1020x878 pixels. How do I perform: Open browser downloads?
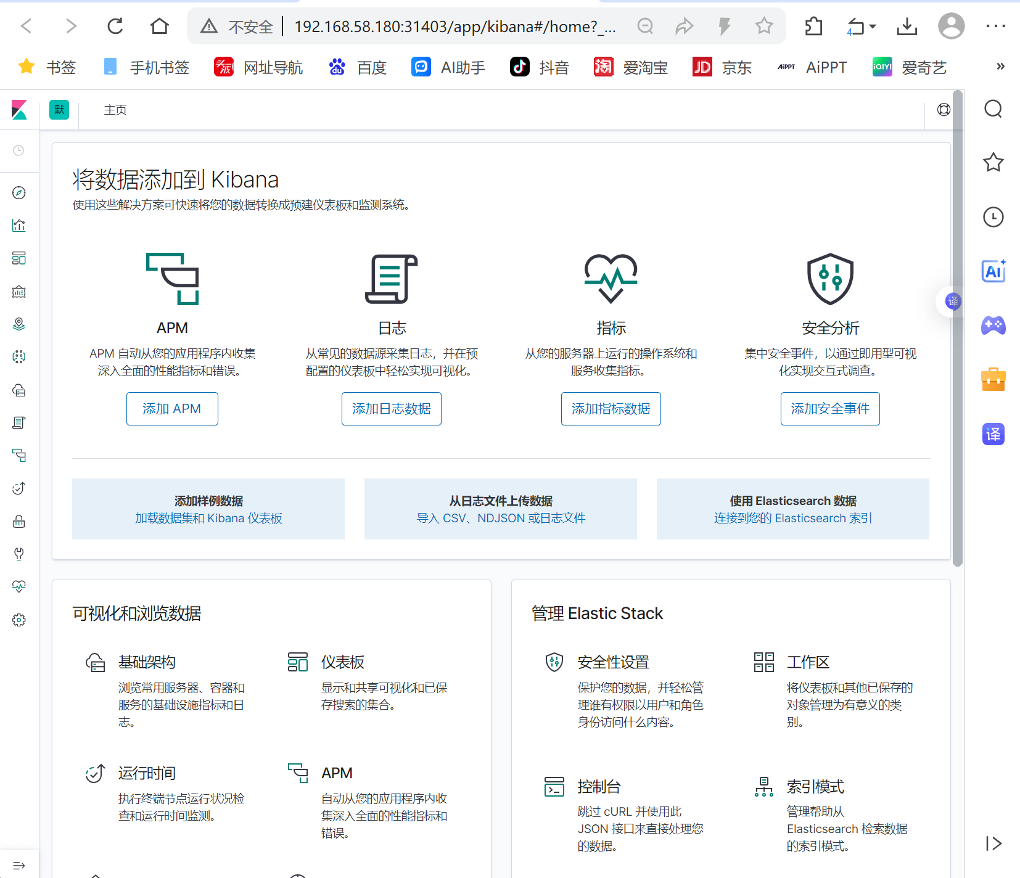[x=907, y=26]
